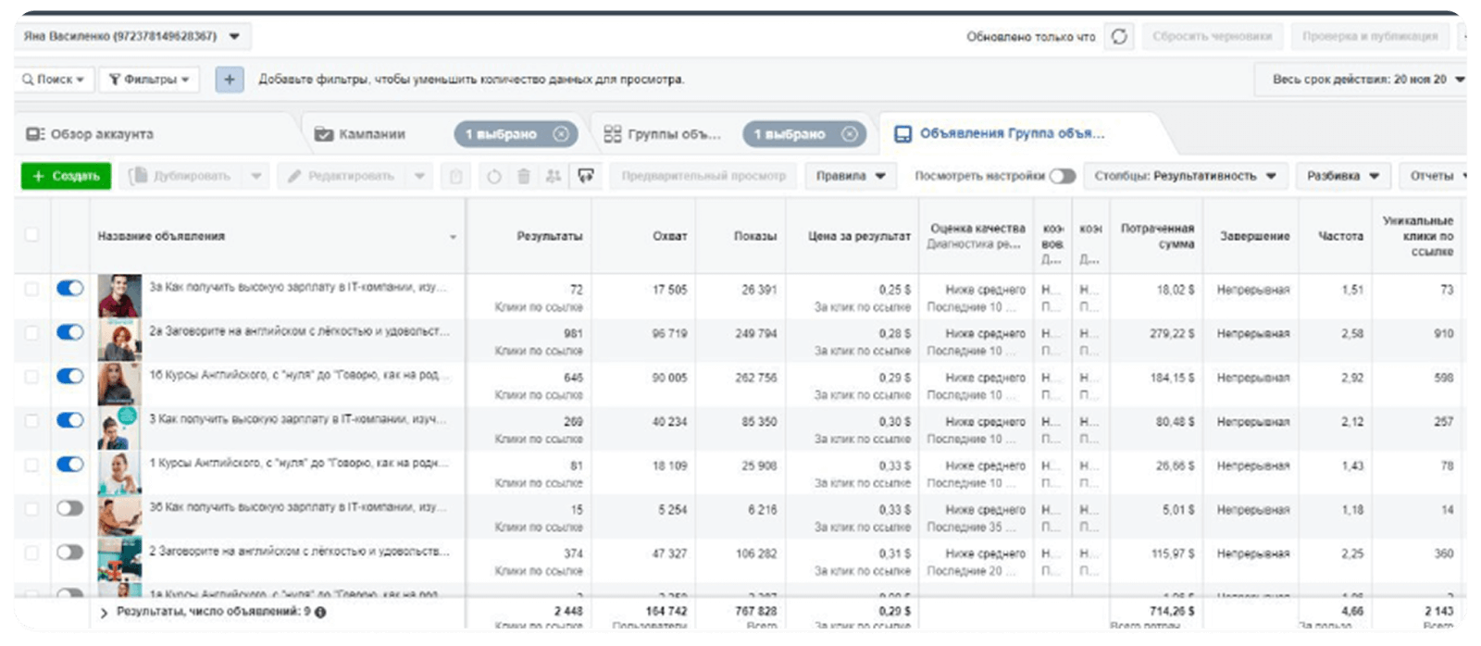
Task: Click the export icon left of preview button
Action: pos(585,176)
